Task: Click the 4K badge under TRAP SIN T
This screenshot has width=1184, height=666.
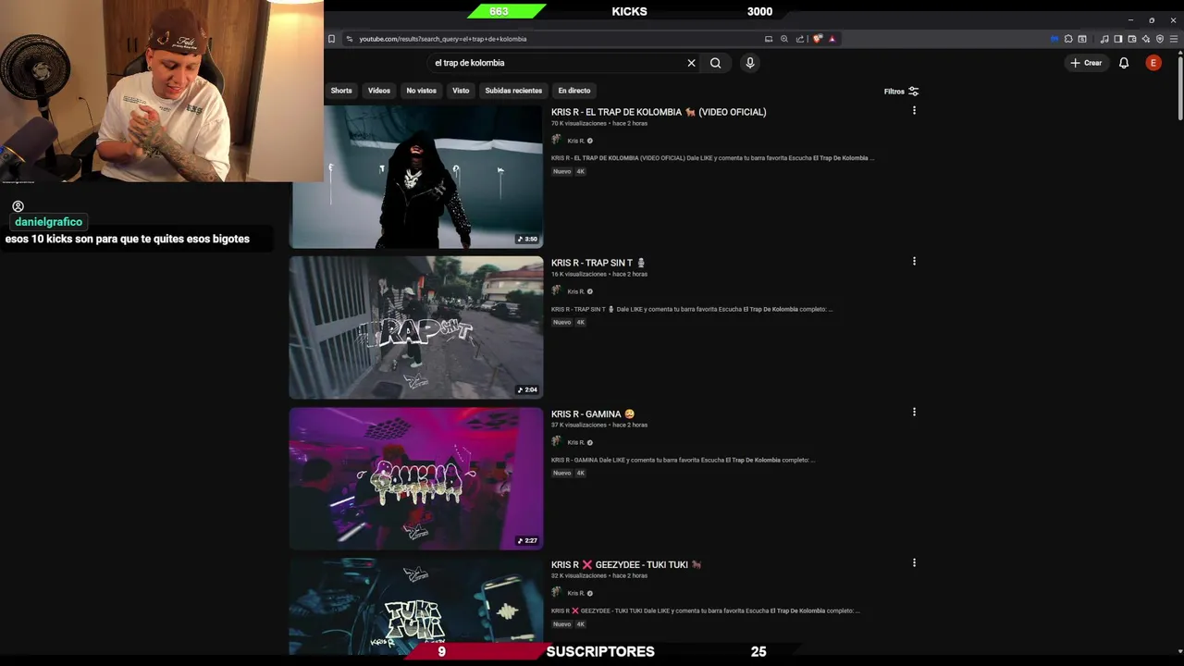Action: (581, 322)
